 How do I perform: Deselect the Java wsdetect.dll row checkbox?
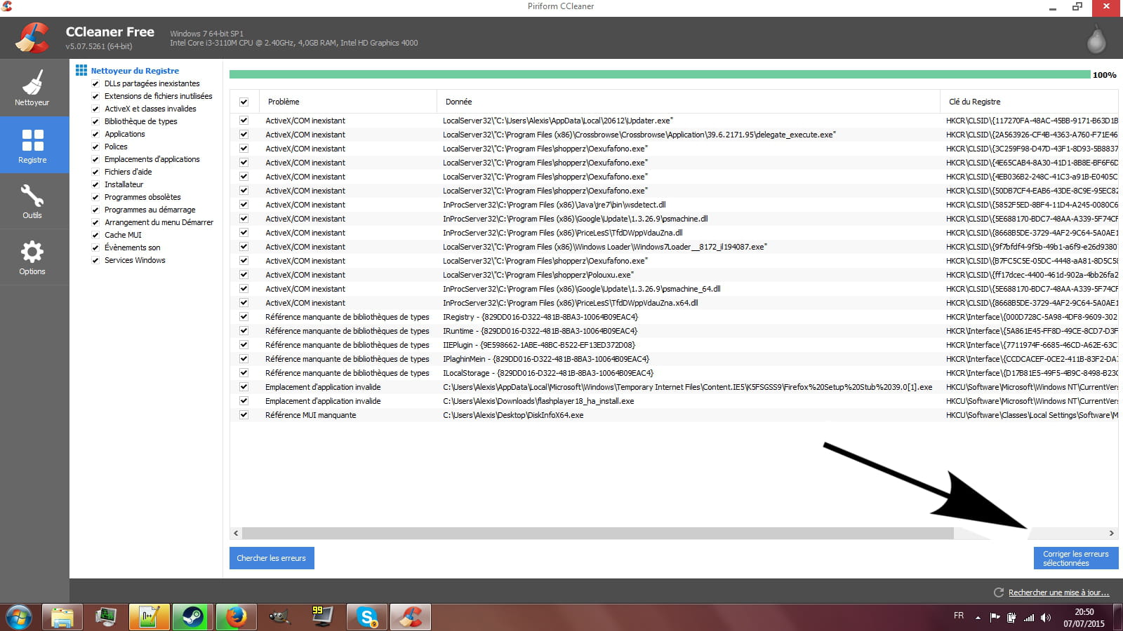point(244,205)
